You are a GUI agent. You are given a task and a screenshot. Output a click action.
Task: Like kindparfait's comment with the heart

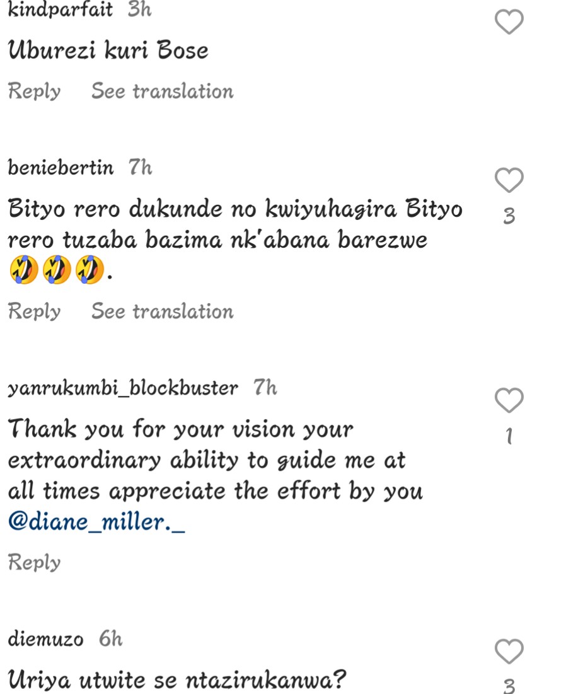[x=509, y=22]
